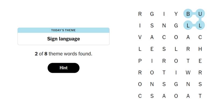Select the highlighted letter U
This screenshot has width=222, height=111.
[x=200, y=14]
